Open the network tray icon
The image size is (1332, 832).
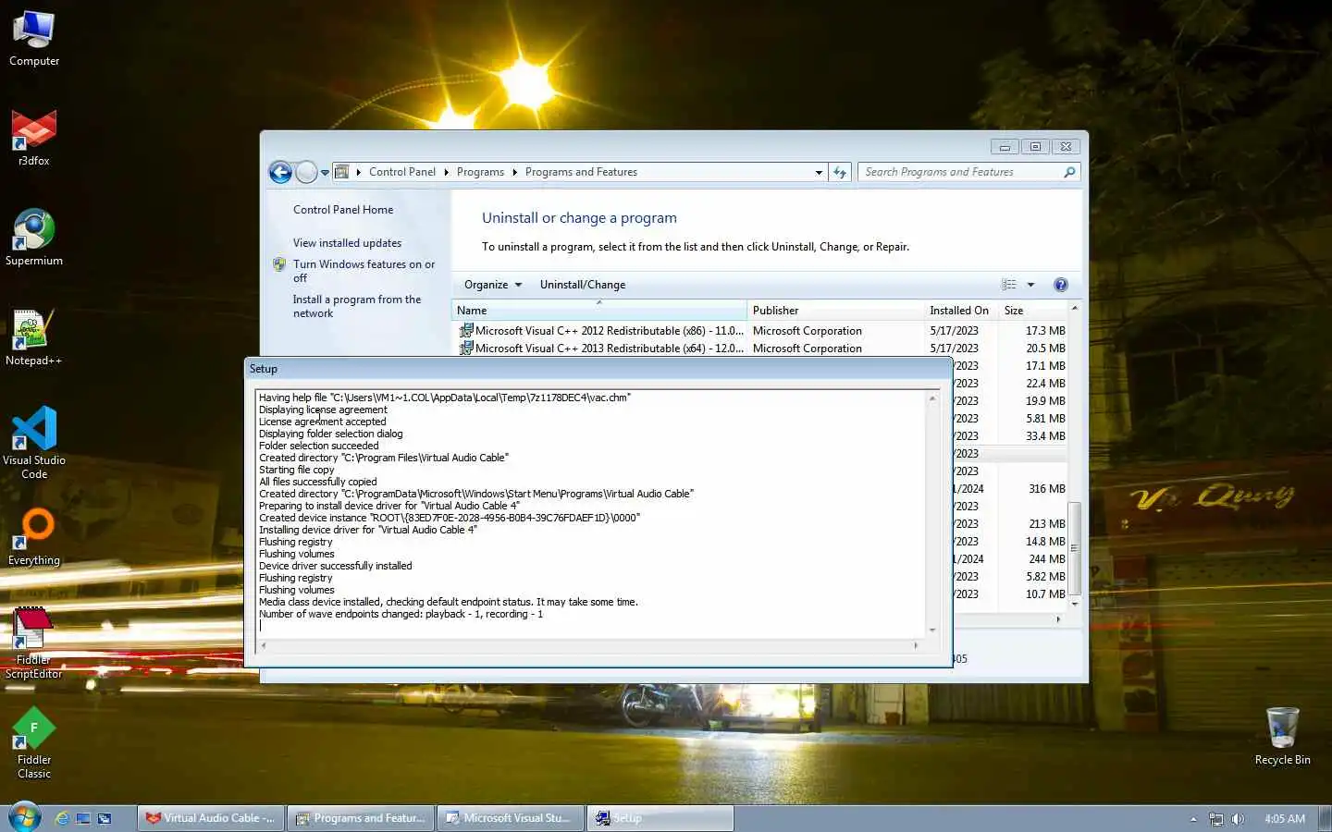tap(1216, 819)
